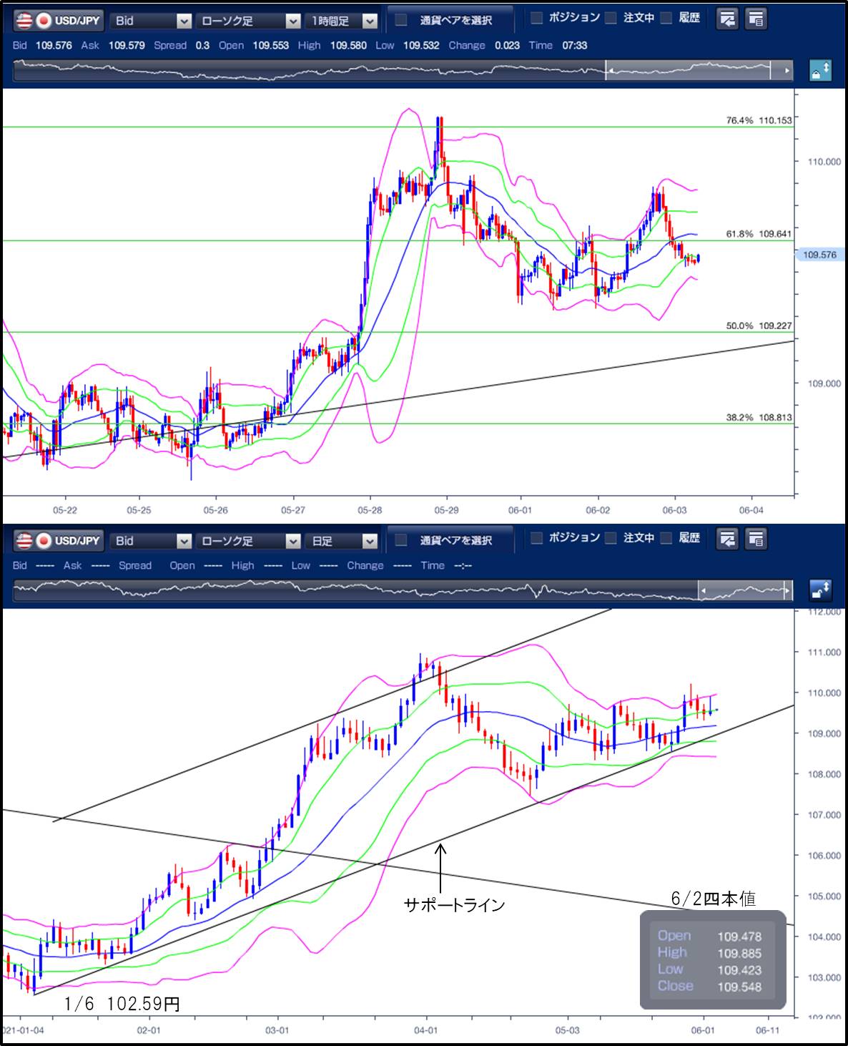Viewport: 848px width, 1046px height.
Task: Click the chart resize icon beside bottom navigator
Action: [820, 590]
